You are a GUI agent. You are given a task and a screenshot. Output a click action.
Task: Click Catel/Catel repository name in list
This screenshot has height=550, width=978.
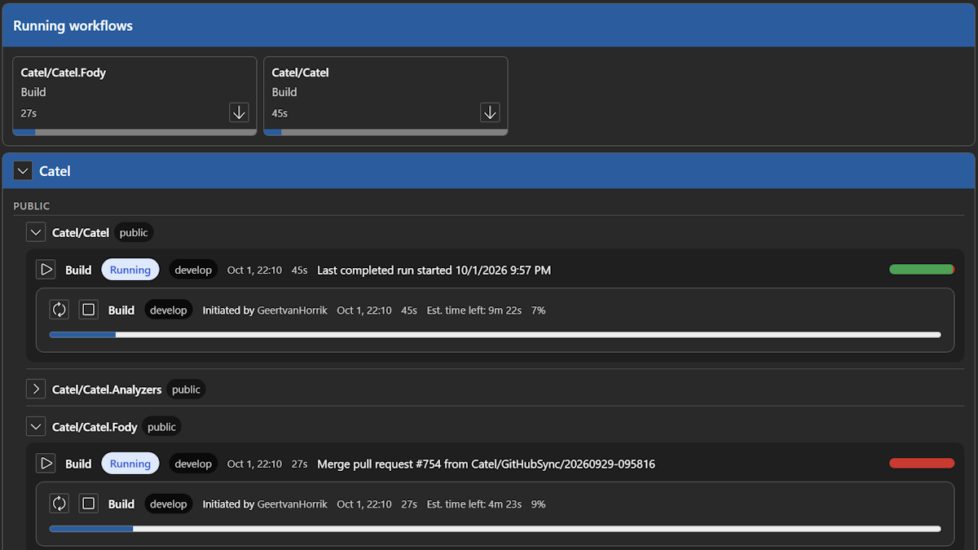point(81,232)
